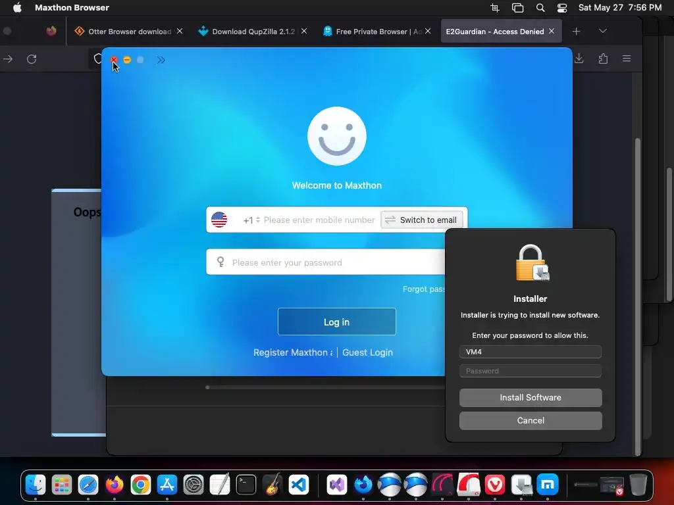Click the Maxthon icon in the dock

547,485
